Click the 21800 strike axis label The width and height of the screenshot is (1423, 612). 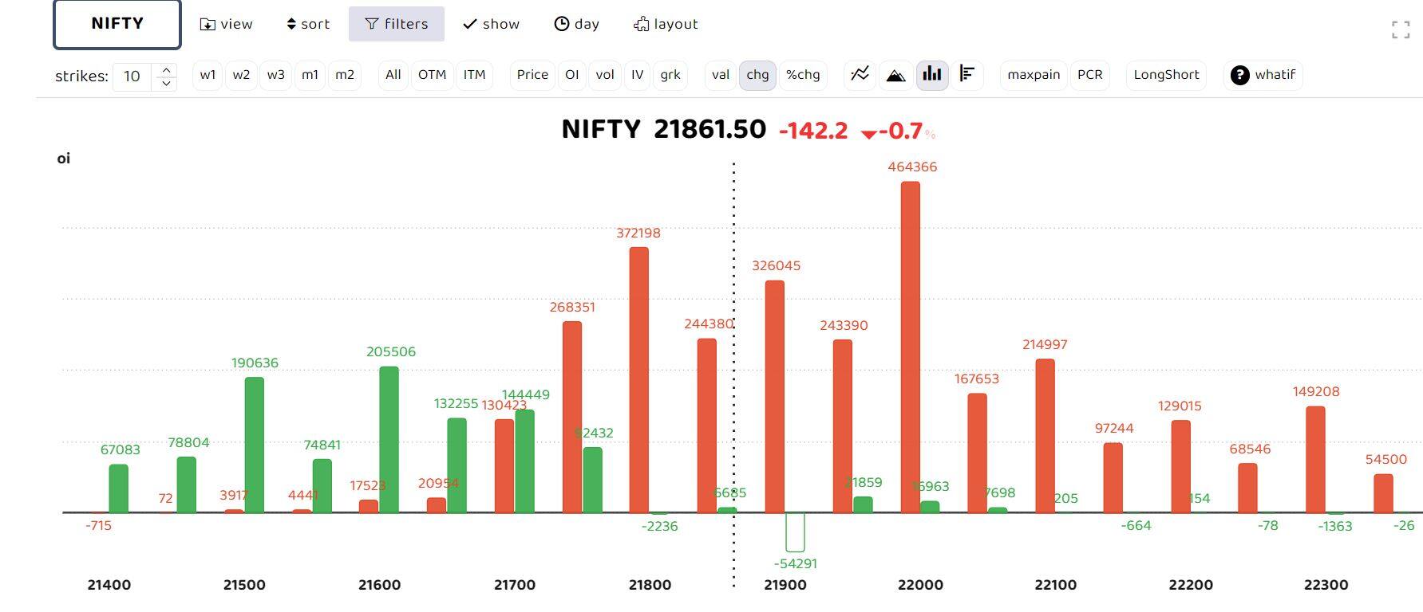(650, 585)
